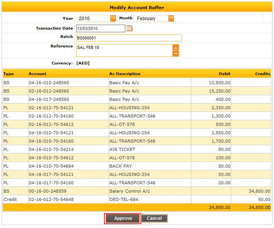Select account 04-16-010-70-54160
274x228 pixels.
51,141
